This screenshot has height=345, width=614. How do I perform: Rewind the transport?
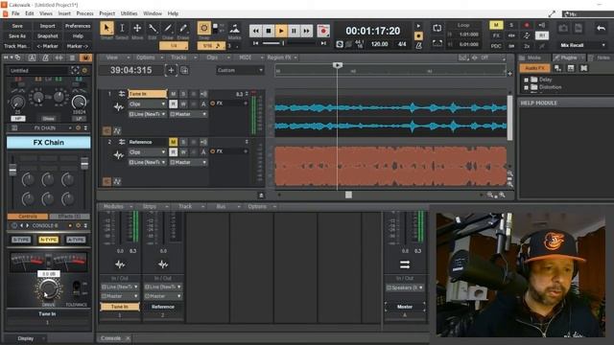tap(256, 31)
